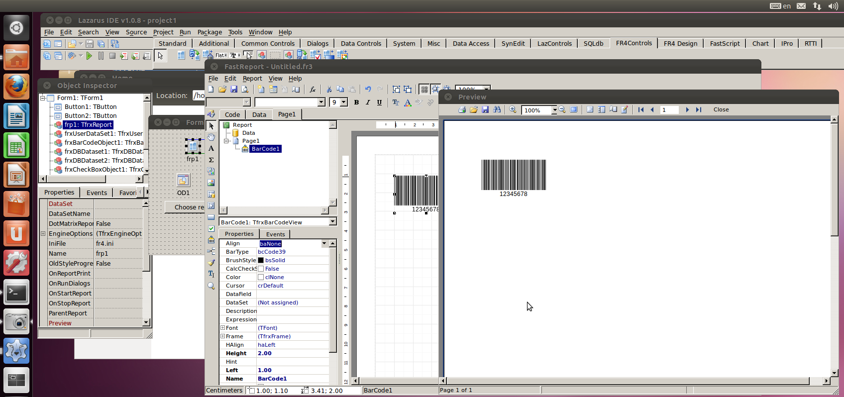Switch to the Code tab
This screenshot has height=397, width=844.
point(232,114)
